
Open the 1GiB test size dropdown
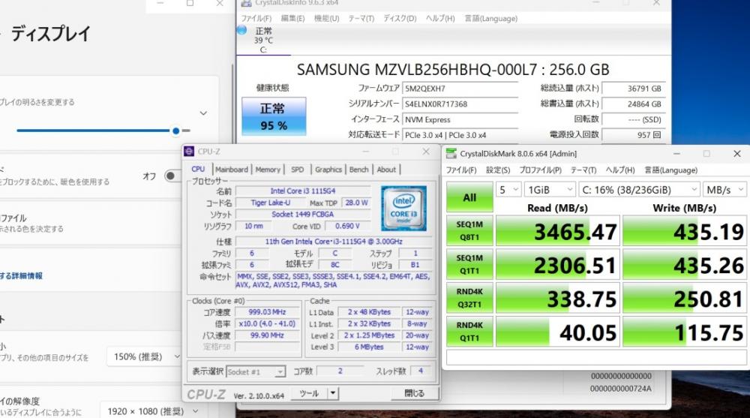[550, 190]
